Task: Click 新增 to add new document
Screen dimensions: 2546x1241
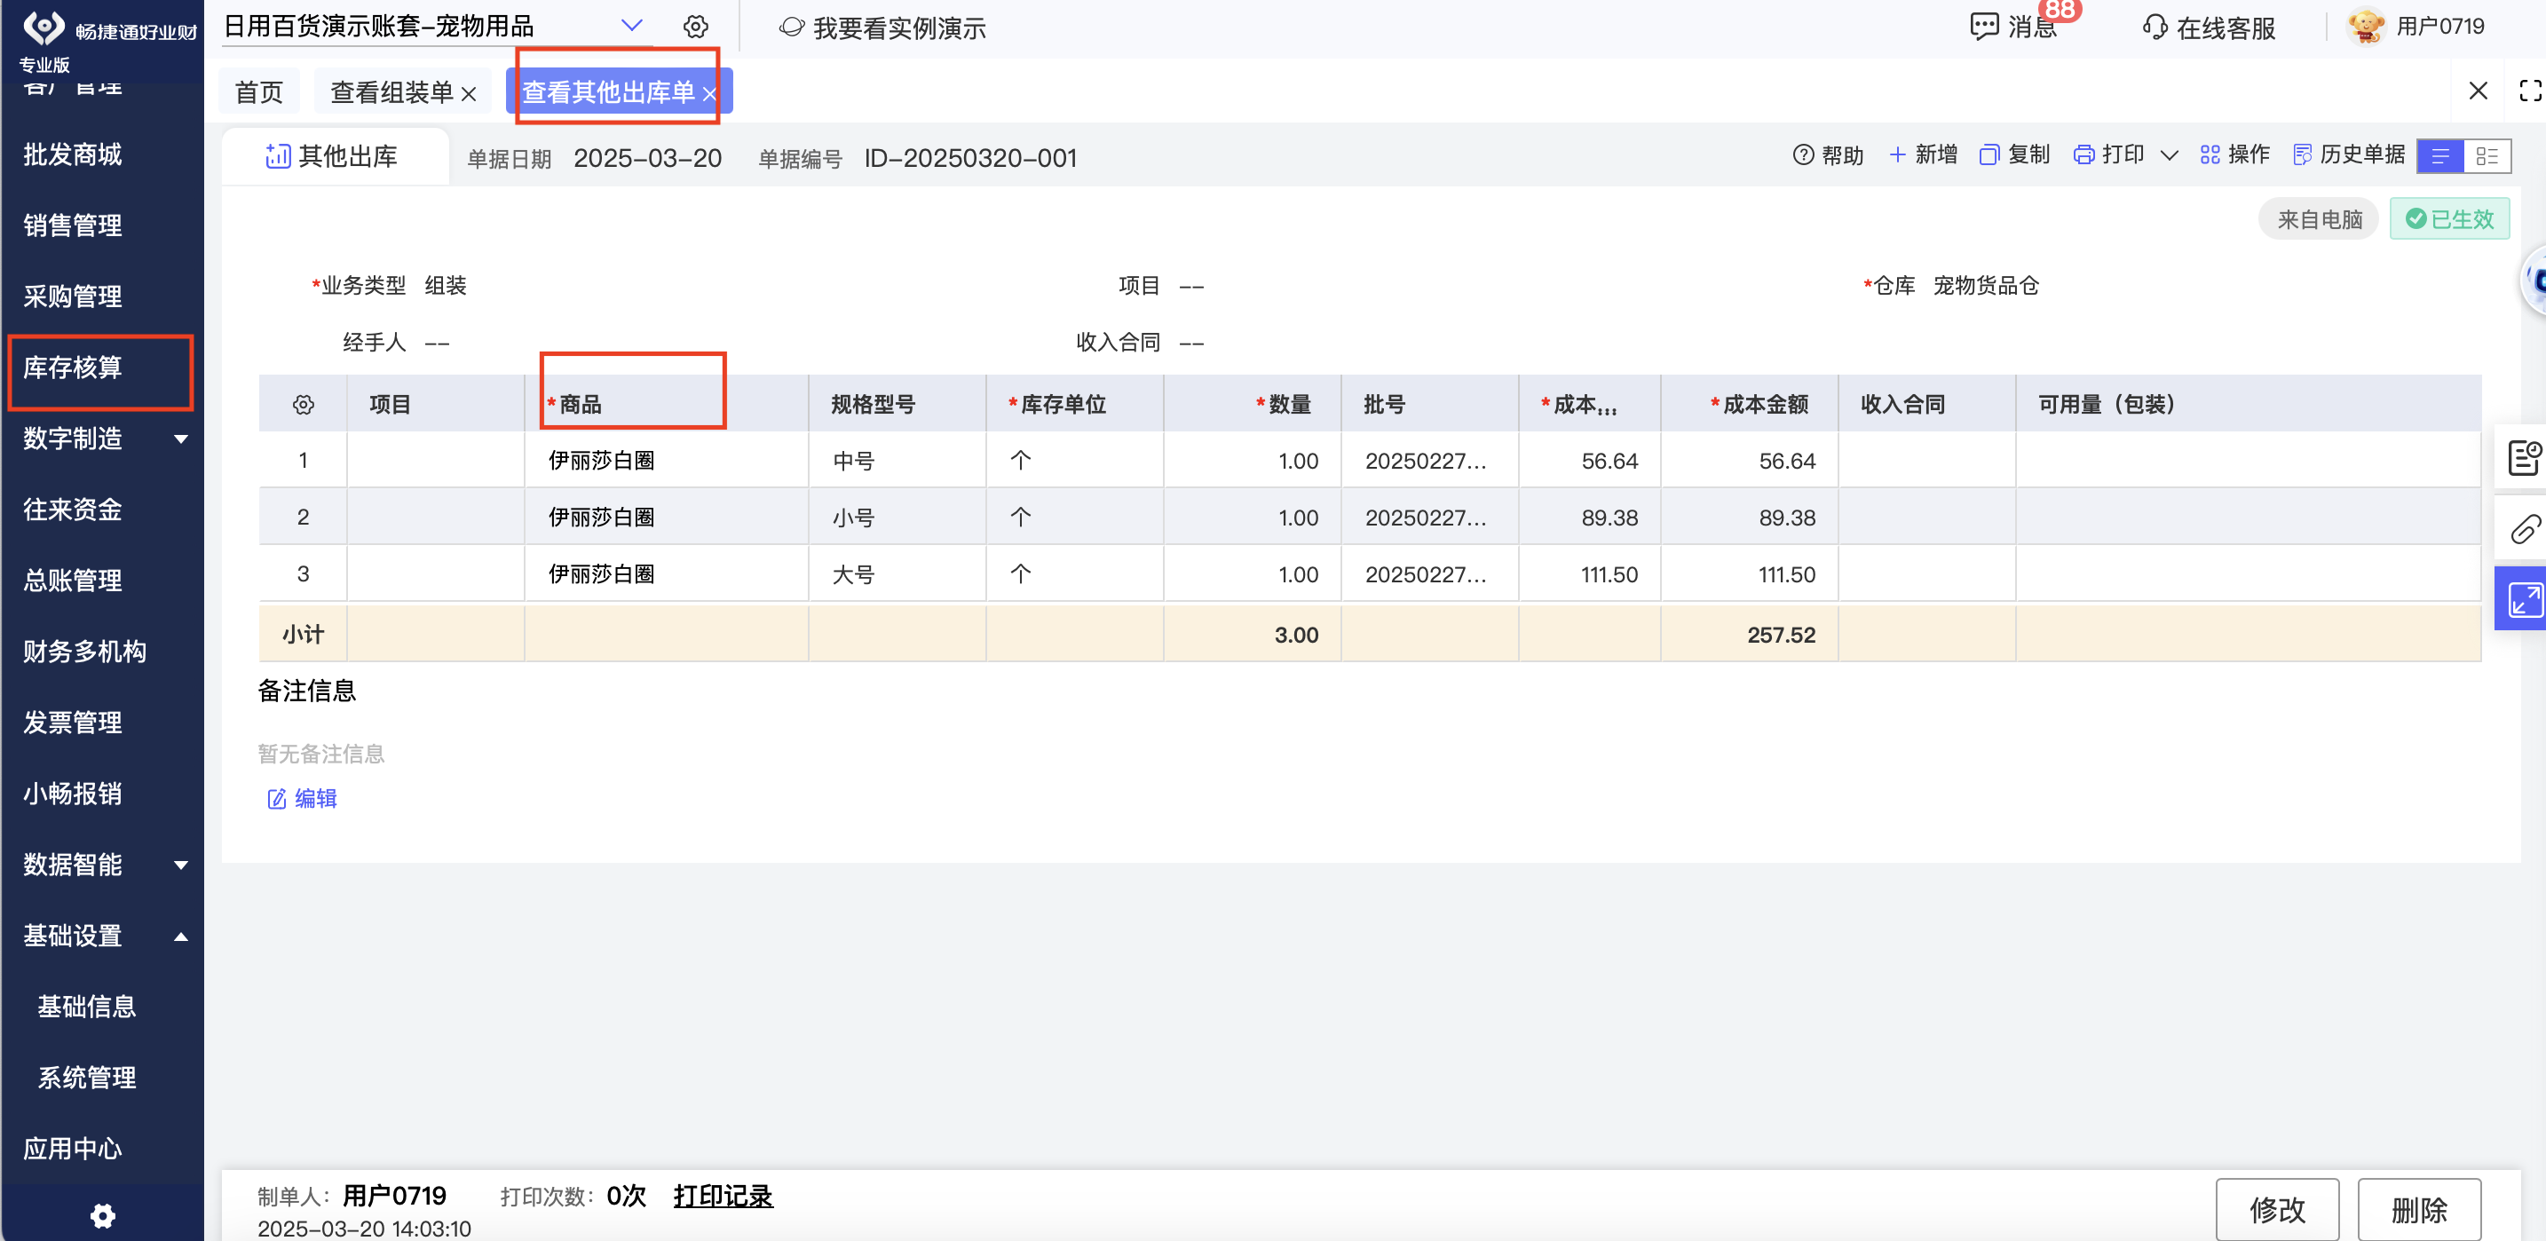Action: (1922, 155)
